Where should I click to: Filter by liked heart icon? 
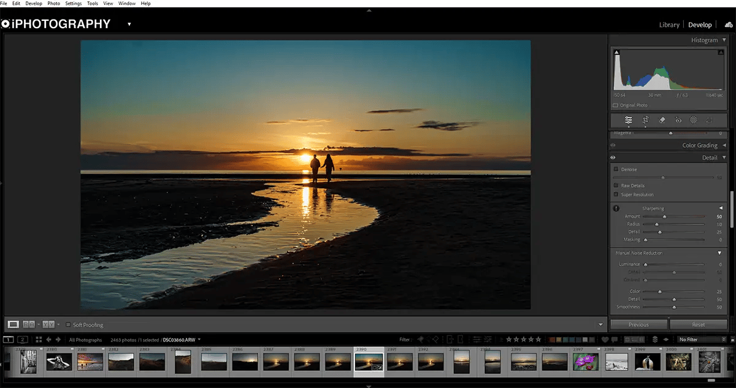click(x=605, y=340)
